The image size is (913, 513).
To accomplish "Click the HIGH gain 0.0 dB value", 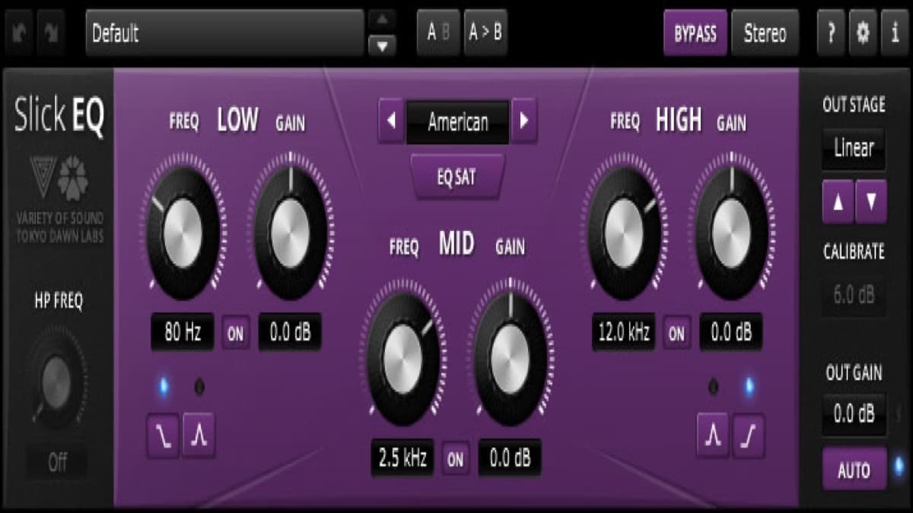I will (x=731, y=333).
